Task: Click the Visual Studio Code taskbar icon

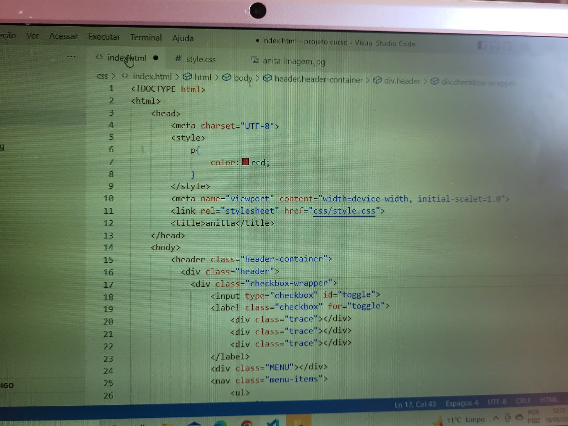Action: [x=272, y=422]
